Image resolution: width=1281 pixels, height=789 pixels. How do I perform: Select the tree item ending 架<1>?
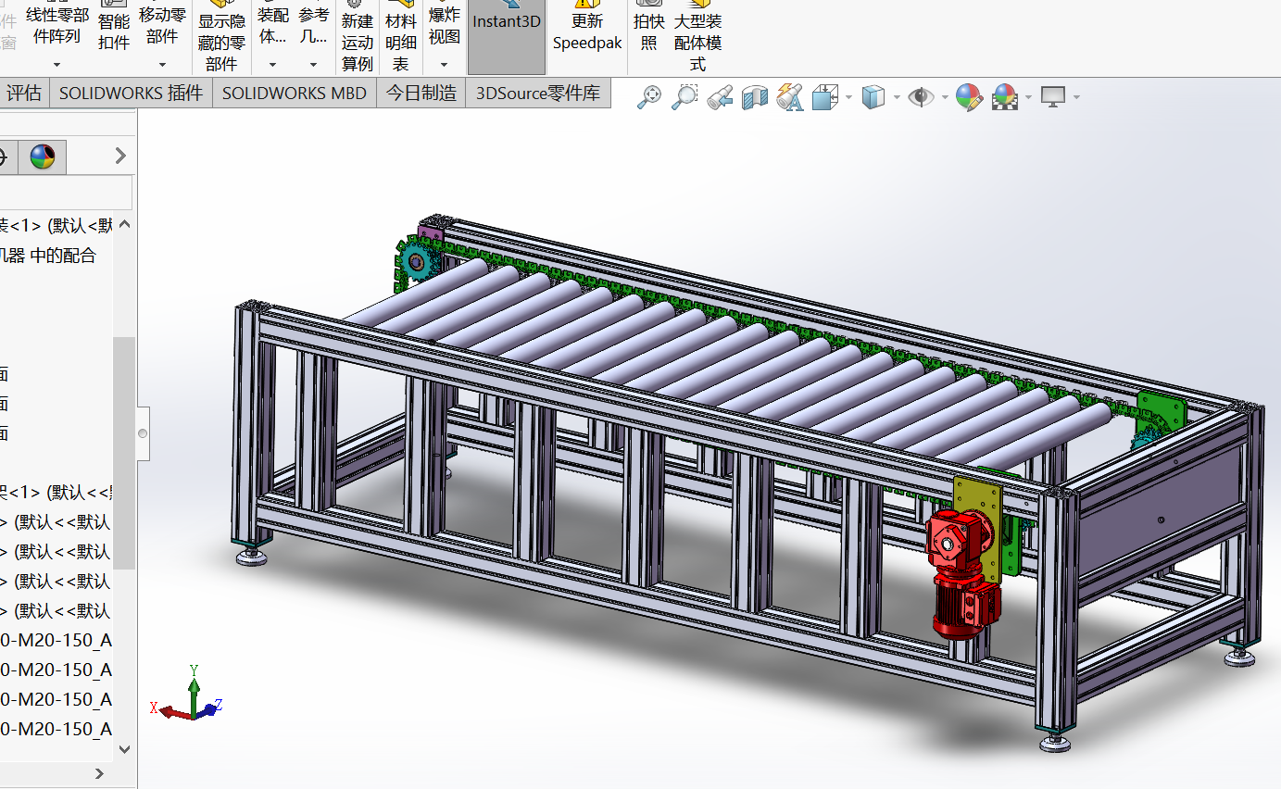pos(55,492)
